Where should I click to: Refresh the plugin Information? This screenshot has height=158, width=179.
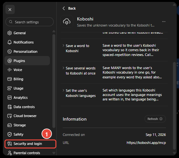click(155, 119)
